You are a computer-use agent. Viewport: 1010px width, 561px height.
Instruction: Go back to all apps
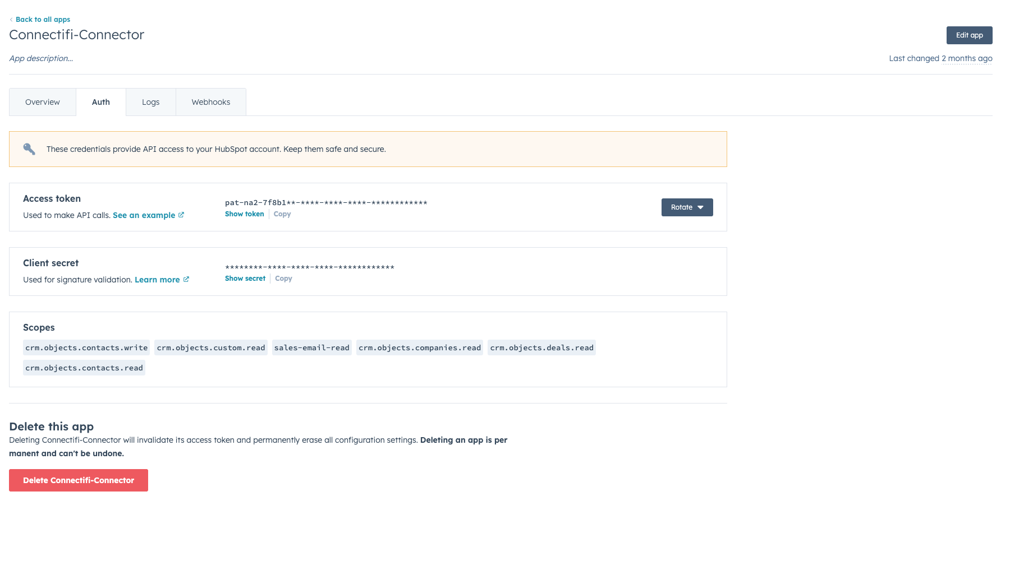[x=43, y=20]
